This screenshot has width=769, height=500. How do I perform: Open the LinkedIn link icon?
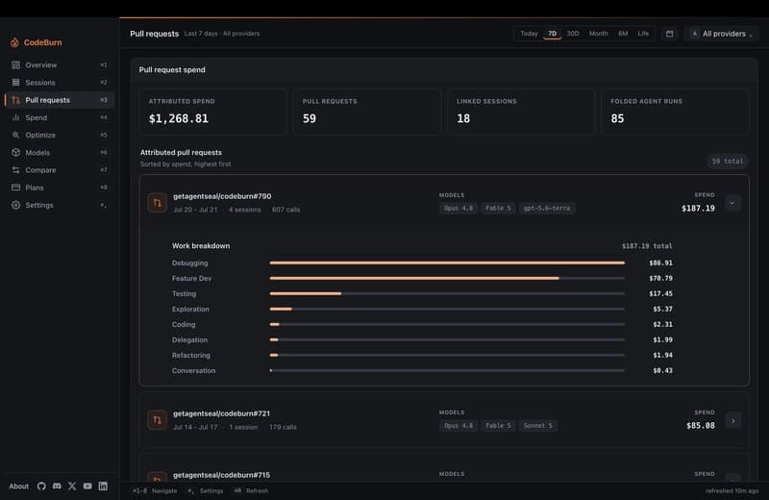click(x=103, y=487)
